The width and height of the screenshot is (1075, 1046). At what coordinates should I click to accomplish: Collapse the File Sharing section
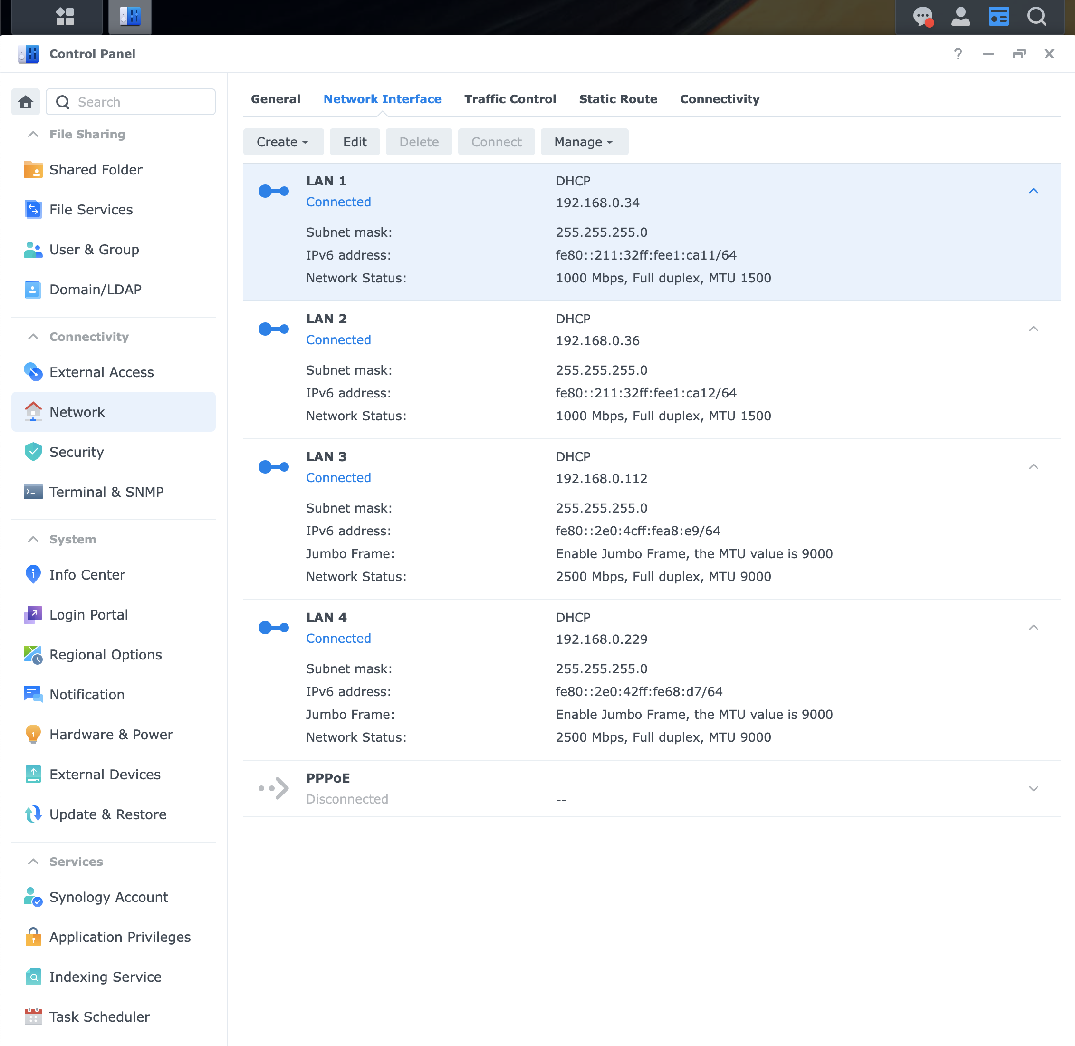[x=33, y=135]
